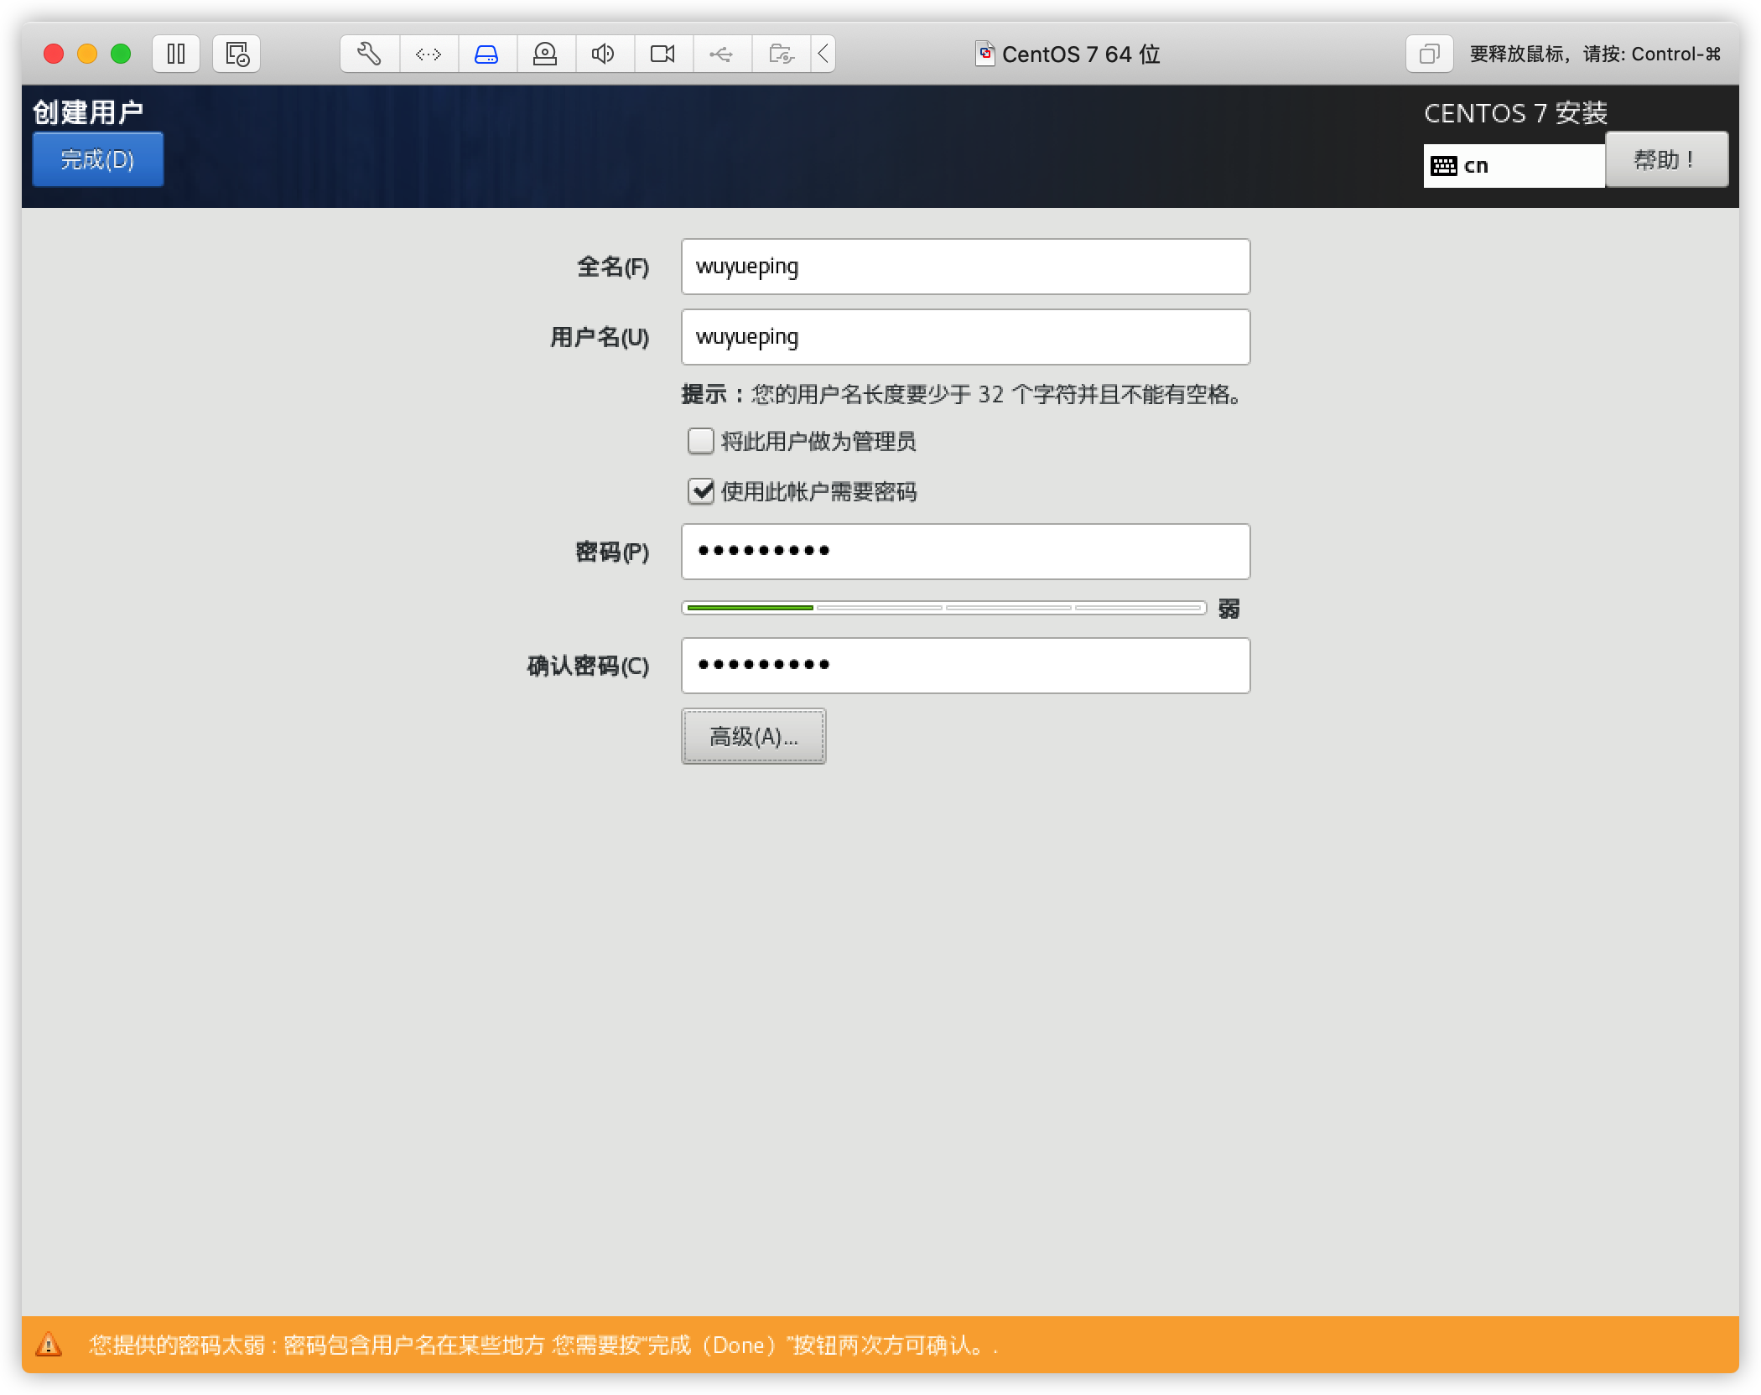Collapse toolbar with the left chevron

pos(823,54)
